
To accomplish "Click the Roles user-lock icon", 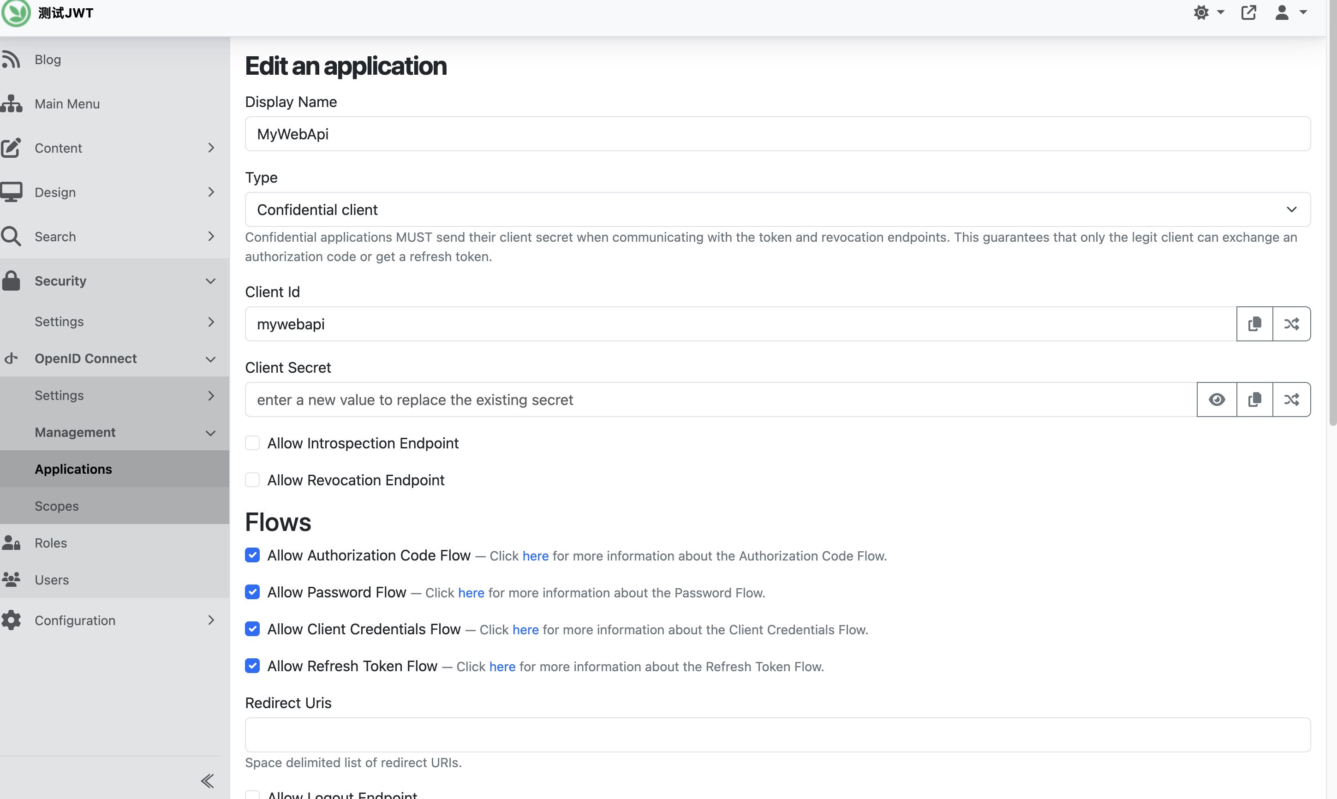I will click(x=11, y=543).
